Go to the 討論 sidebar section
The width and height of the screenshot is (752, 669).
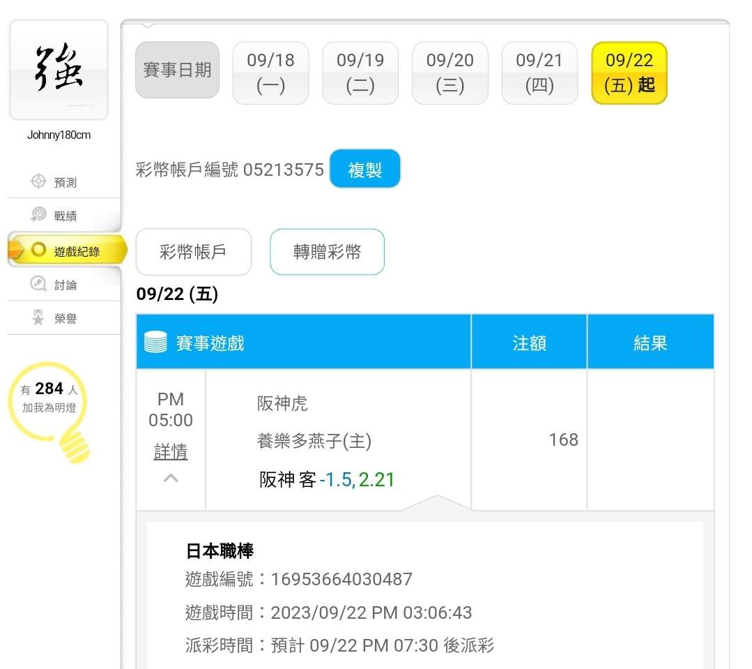(x=64, y=284)
